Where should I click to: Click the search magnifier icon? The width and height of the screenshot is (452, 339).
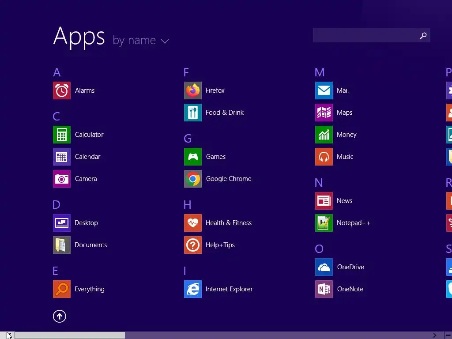click(423, 35)
